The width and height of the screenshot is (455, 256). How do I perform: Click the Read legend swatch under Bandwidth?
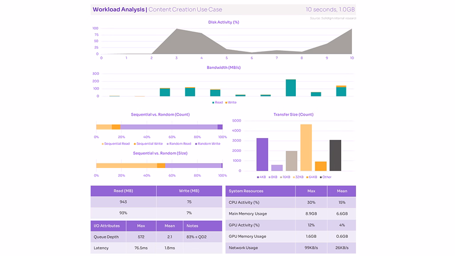point(213,103)
